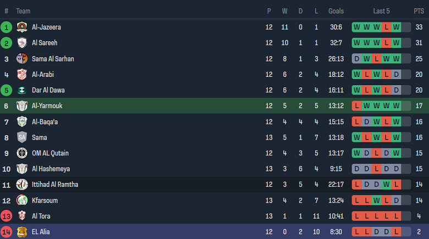Image resolution: width=429 pixels, height=239 pixels.
Task: Click the Al Sareeh club logo
Action: (22, 43)
